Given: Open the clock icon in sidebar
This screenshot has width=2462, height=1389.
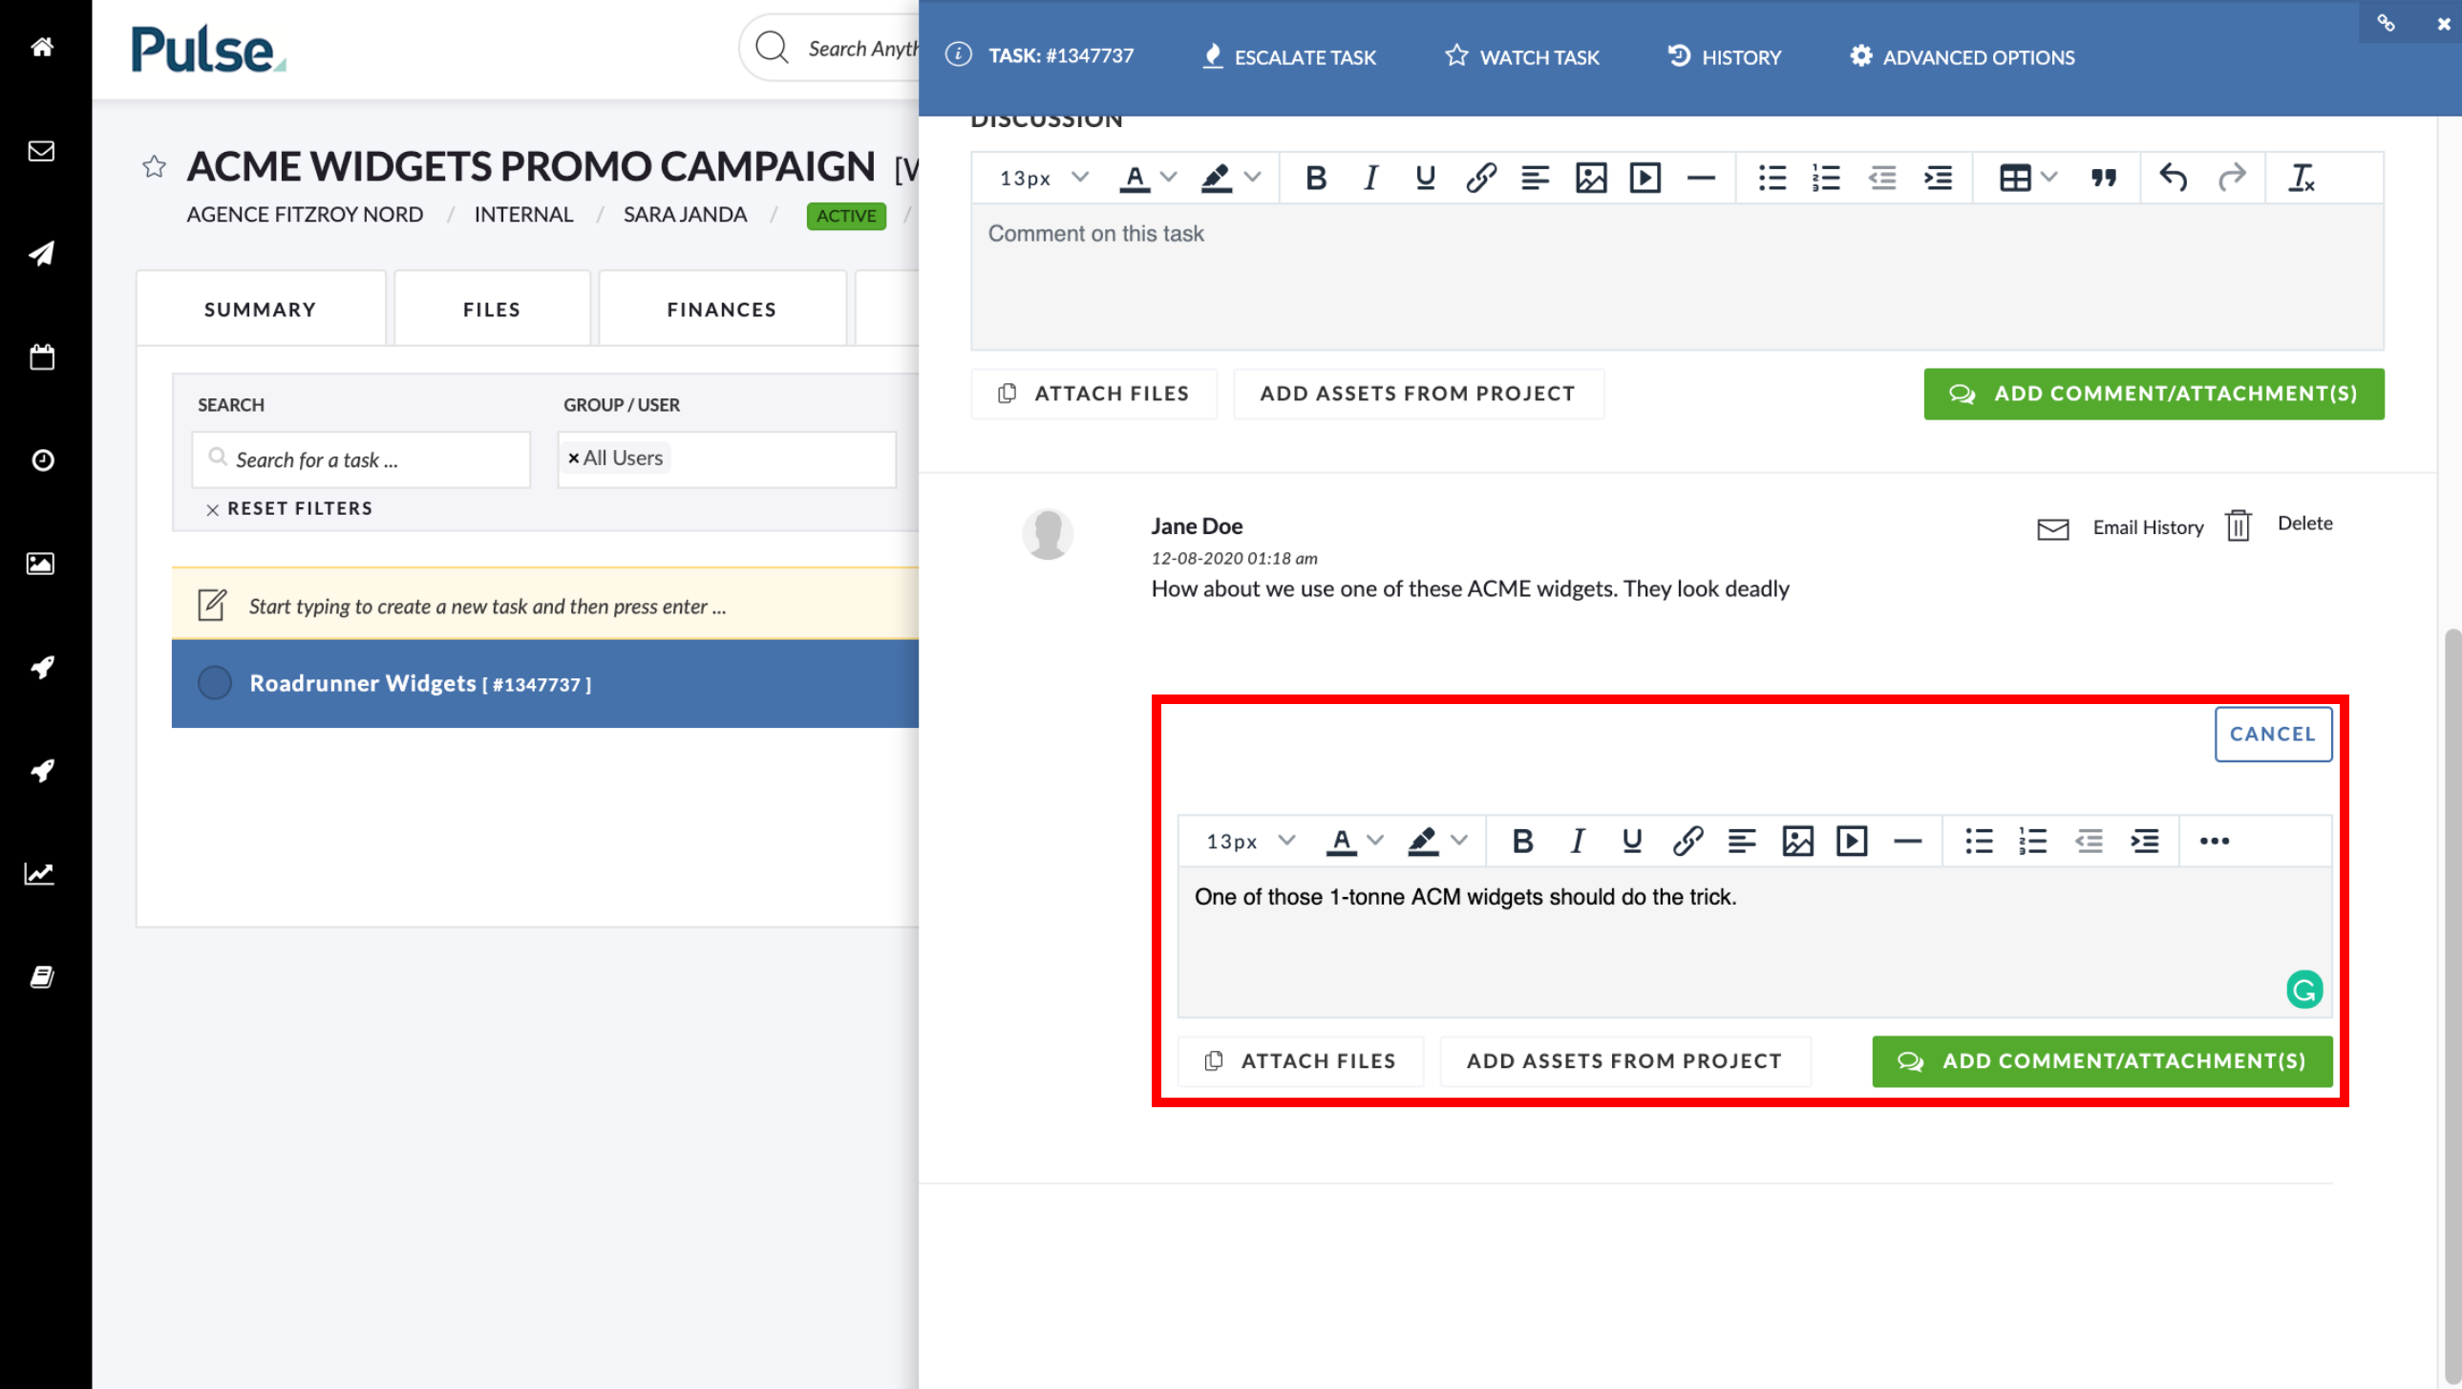Looking at the screenshot, I should pyautogui.click(x=42, y=459).
